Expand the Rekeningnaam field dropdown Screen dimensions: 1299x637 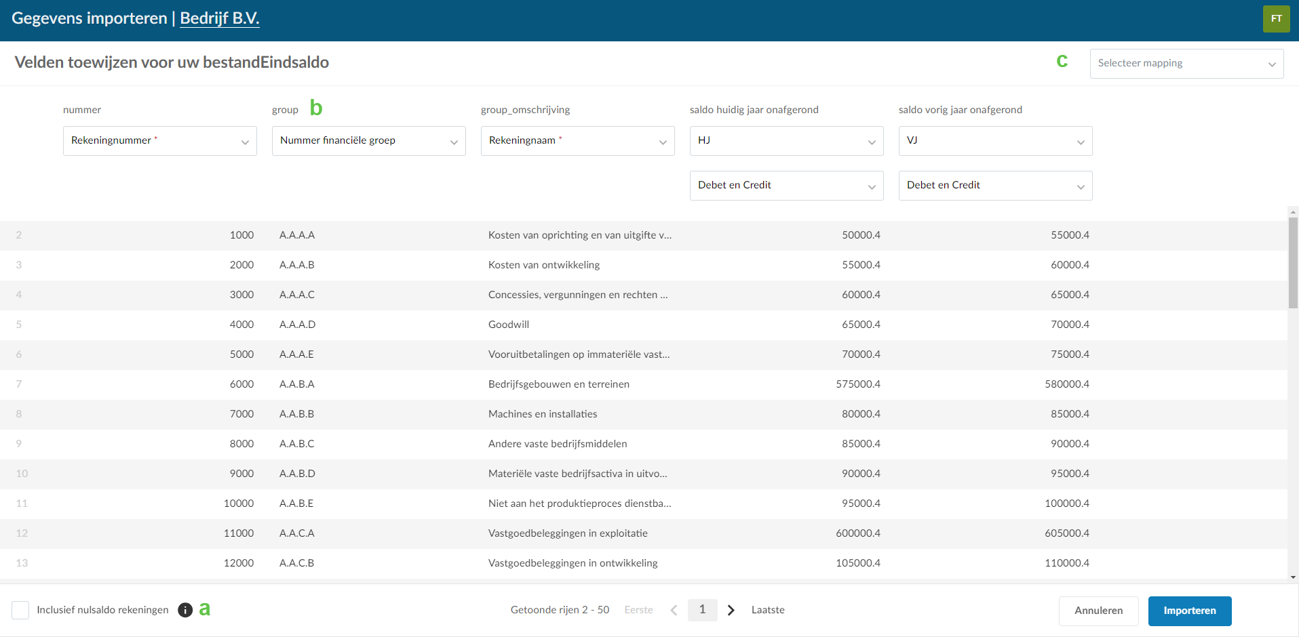[578, 141]
